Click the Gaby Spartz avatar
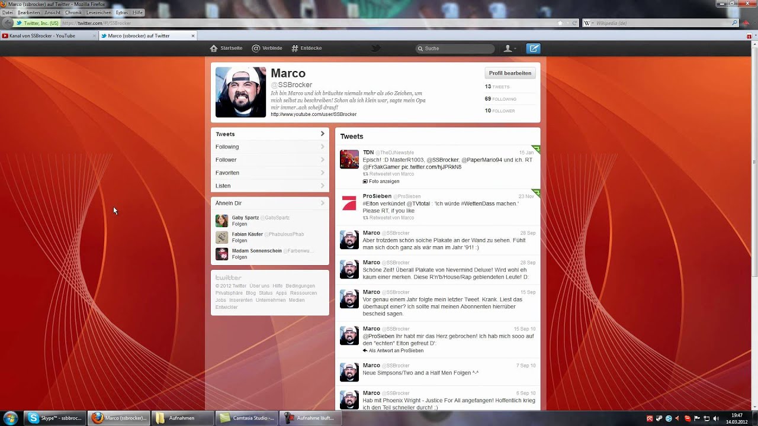The width and height of the screenshot is (758, 426). click(221, 221)
